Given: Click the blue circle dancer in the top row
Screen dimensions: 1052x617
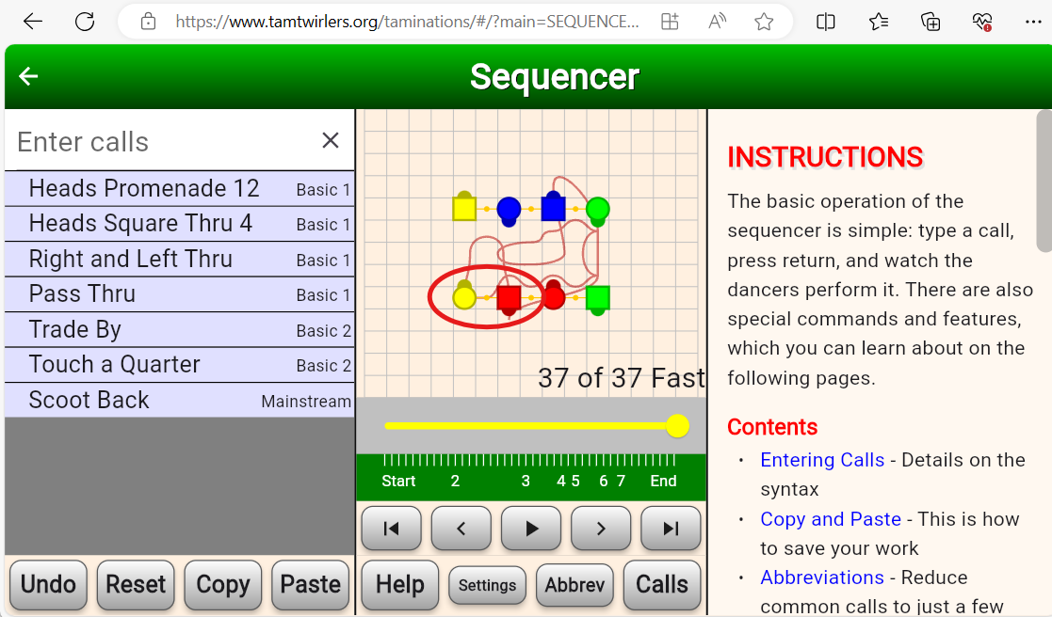Looking at the screenshot, I should tap(509, 211).
